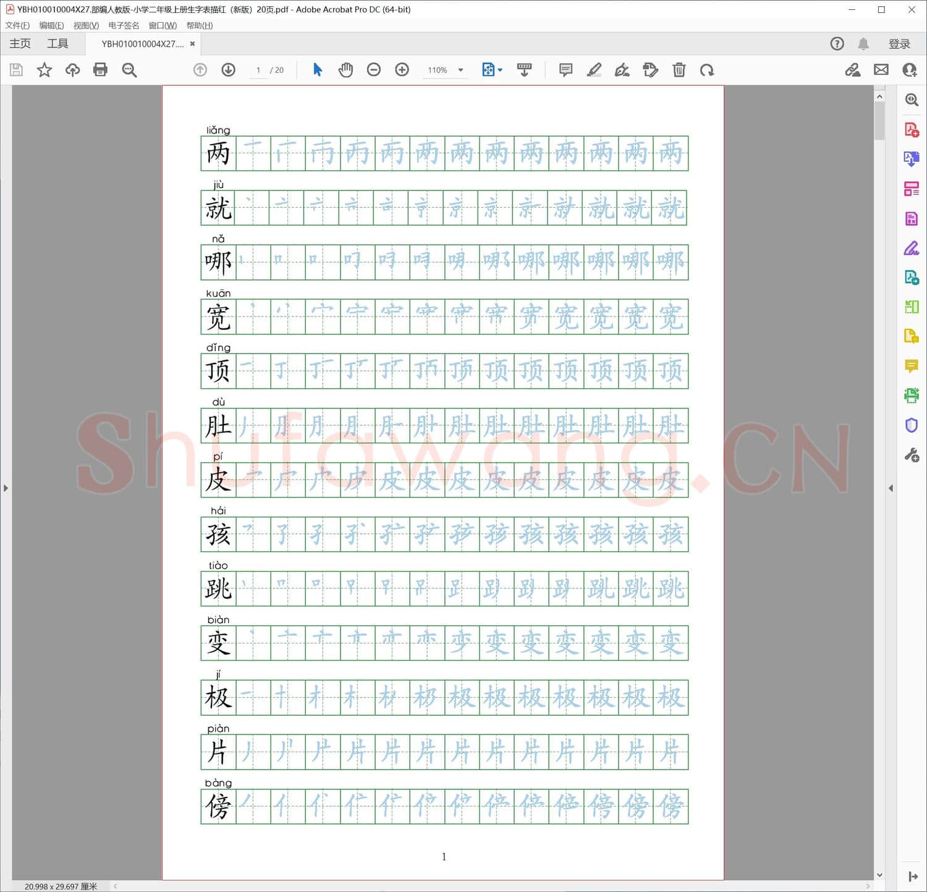
Task: Go to previous page arrow
Action: [200, 70]
